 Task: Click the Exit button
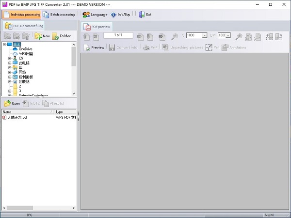pyautogui.click(x=145, y=15)
